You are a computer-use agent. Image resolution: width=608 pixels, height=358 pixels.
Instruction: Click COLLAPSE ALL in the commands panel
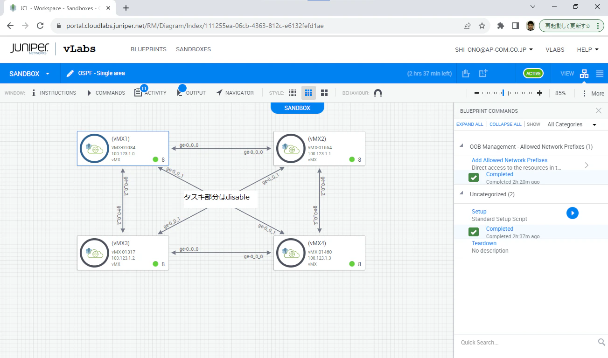coord(506,124)
